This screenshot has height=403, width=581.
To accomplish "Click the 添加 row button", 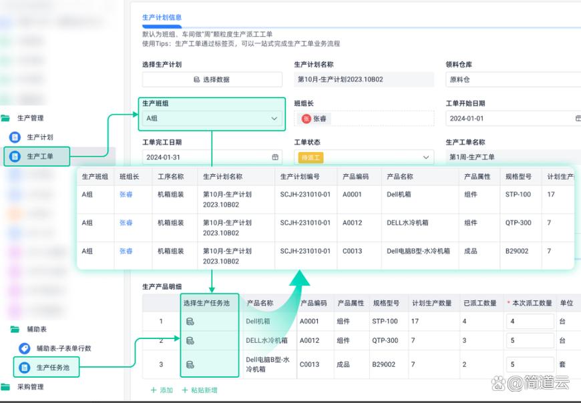I will pos(162,390).
